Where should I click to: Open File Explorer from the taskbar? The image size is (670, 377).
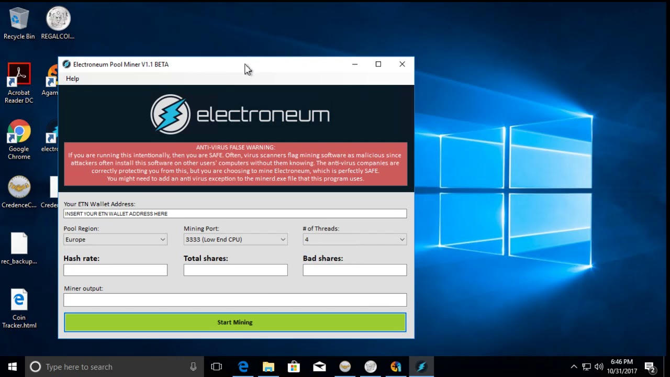click(269, 367)
